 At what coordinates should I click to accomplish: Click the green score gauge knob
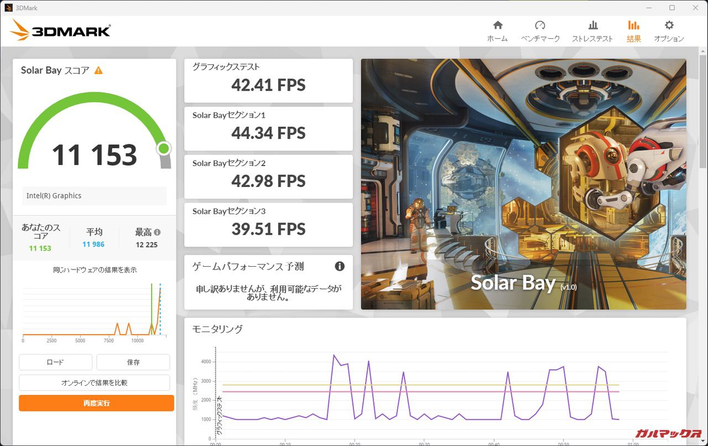164,148
